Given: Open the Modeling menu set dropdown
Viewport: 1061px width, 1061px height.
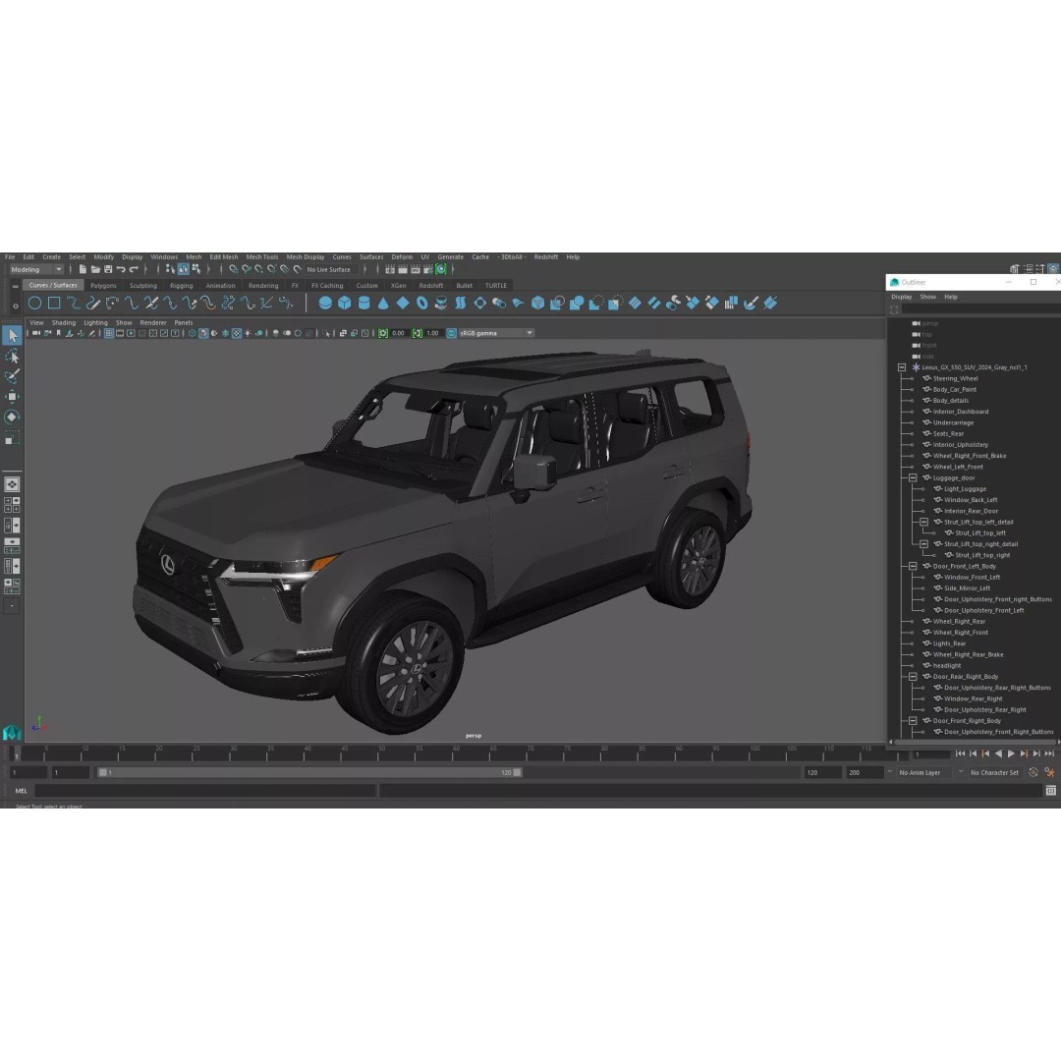Looking at the screenshot, I should [x=36, y=269].
